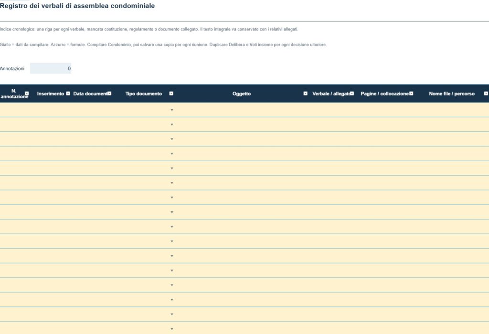Expand Tipo documento dropdown arrow in ninth table row

pyautogui.click(x=172, y=227)
